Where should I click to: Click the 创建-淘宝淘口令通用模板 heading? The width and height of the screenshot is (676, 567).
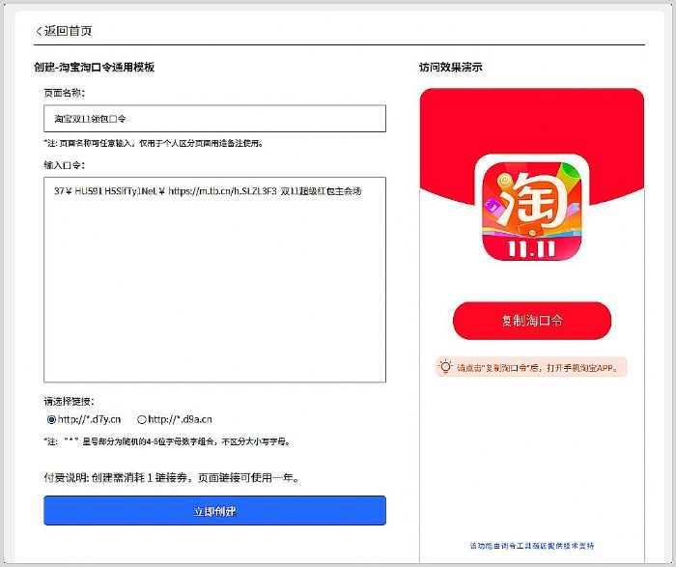click(95, 68)
